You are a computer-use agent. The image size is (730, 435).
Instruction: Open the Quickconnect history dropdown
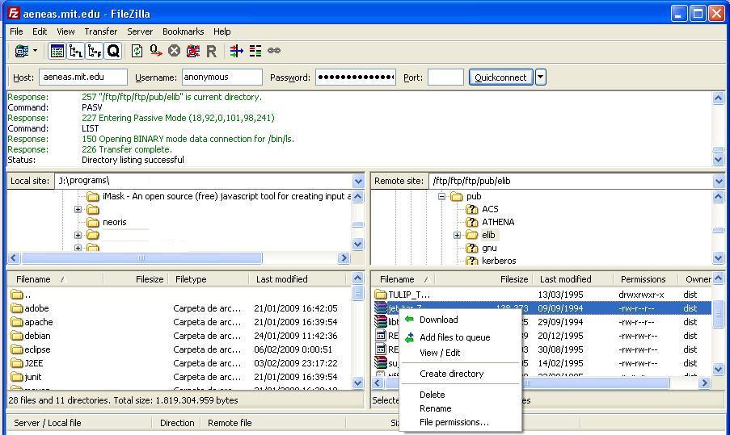click(x=541, y=77)
